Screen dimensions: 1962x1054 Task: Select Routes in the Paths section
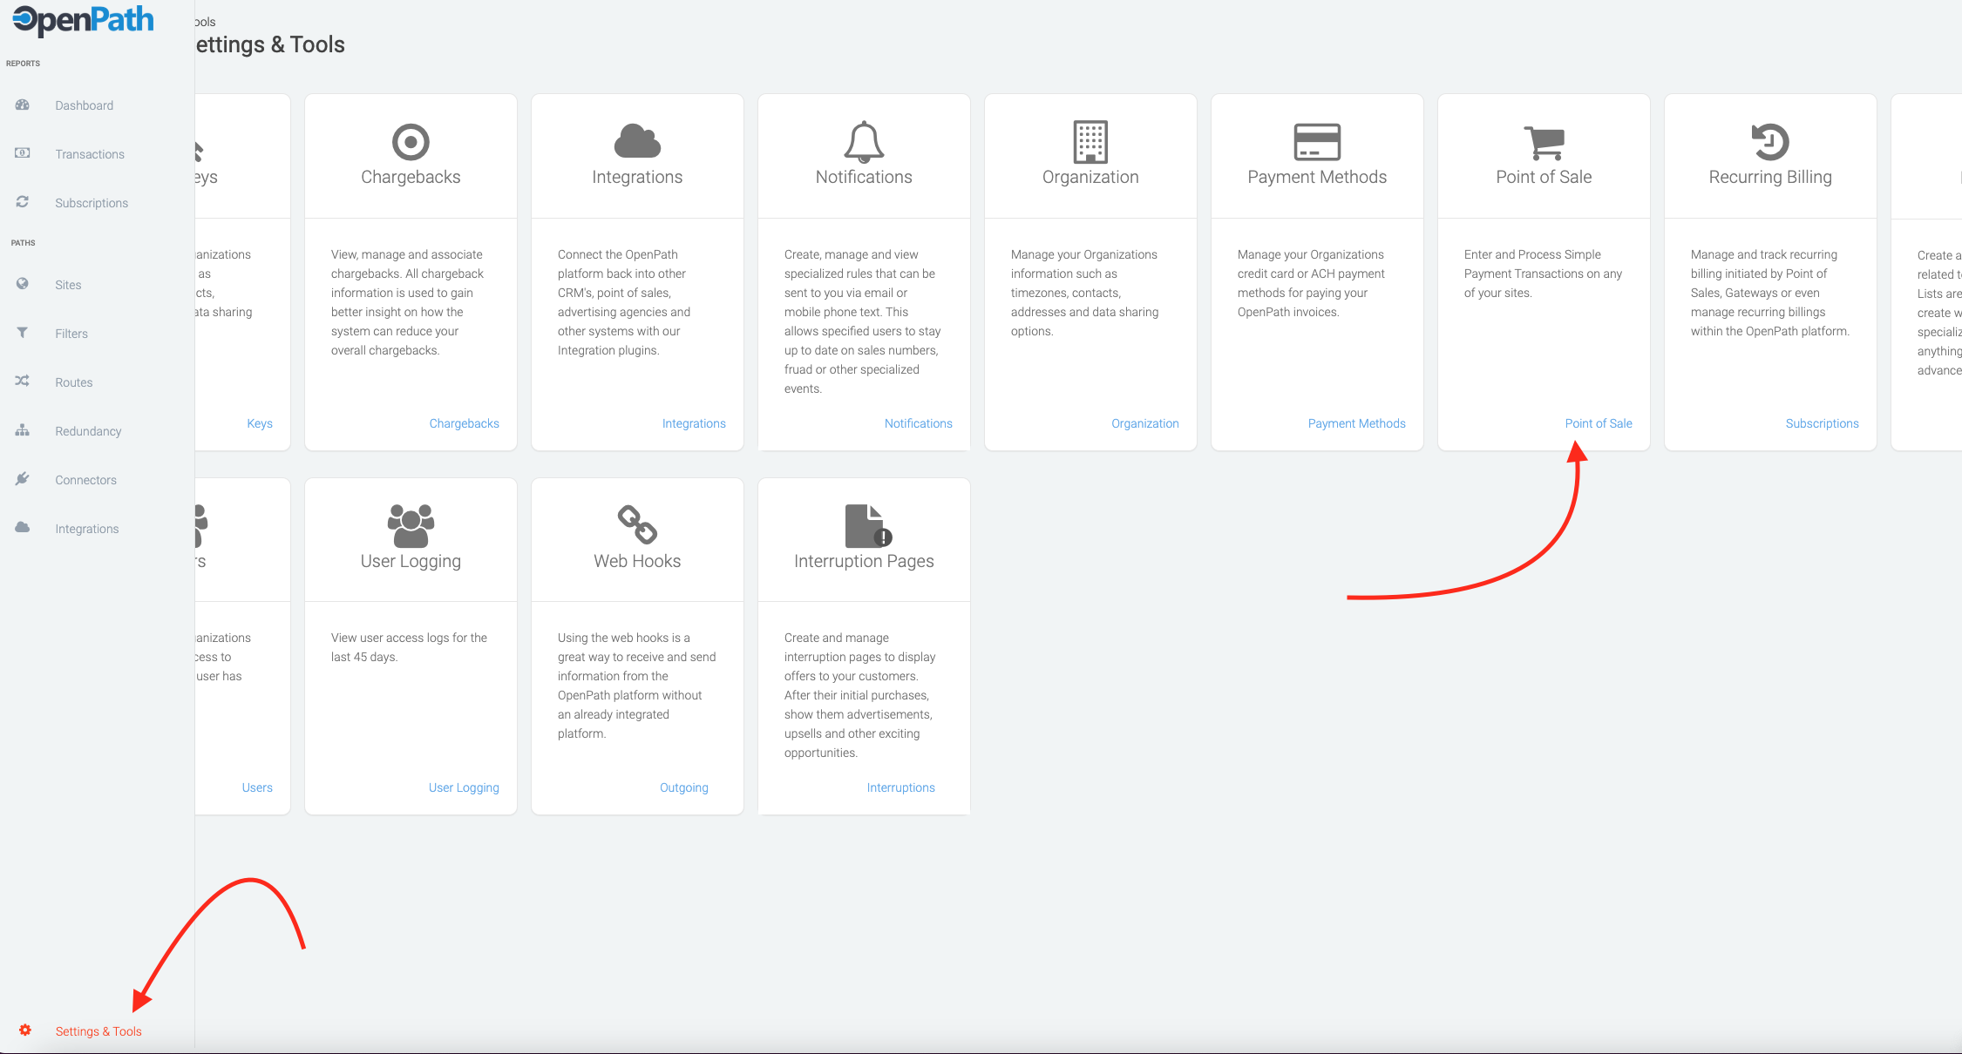pyautogui.click(x=73, y=382)
